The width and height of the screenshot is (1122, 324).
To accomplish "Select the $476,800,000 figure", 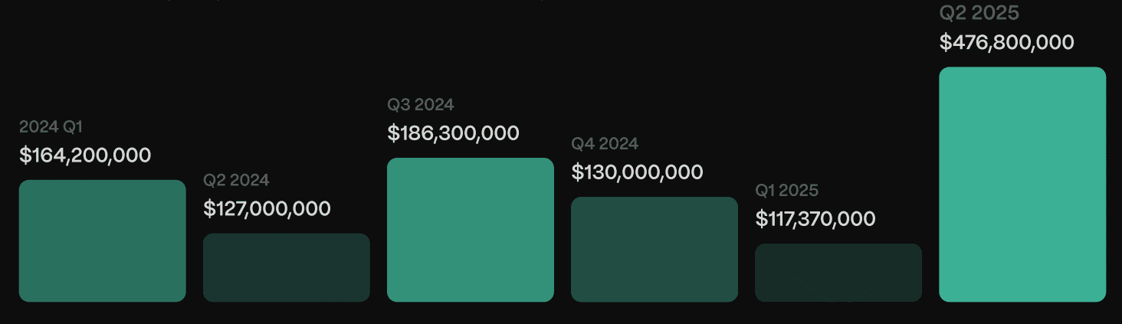I will [x=1006, y=42].
